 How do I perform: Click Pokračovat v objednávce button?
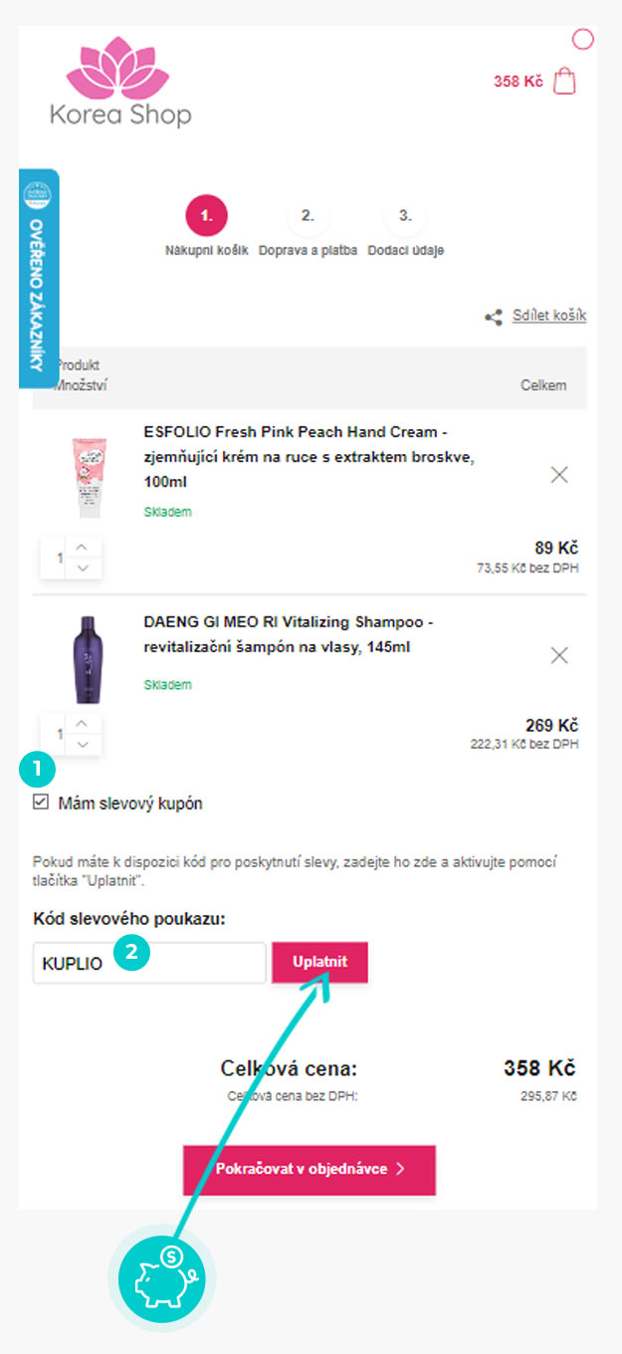(x=309, y=1169)
